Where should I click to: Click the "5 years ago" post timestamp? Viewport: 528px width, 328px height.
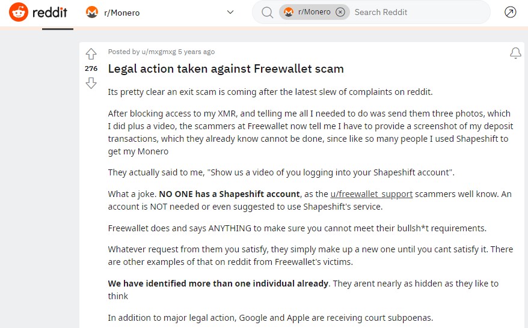pos(196,52)
